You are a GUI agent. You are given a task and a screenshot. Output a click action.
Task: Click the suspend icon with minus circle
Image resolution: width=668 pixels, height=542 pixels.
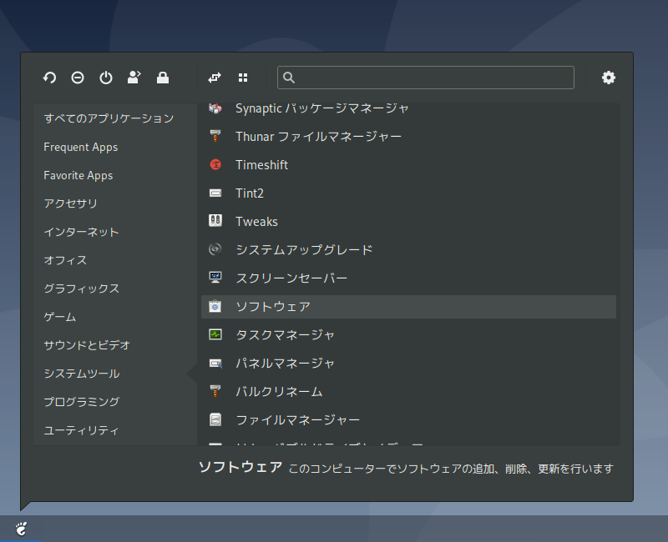pos(78,78)
